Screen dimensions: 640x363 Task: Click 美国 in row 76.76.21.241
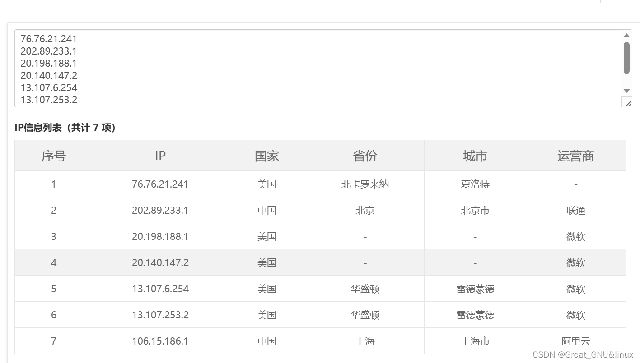coord(267,184)
